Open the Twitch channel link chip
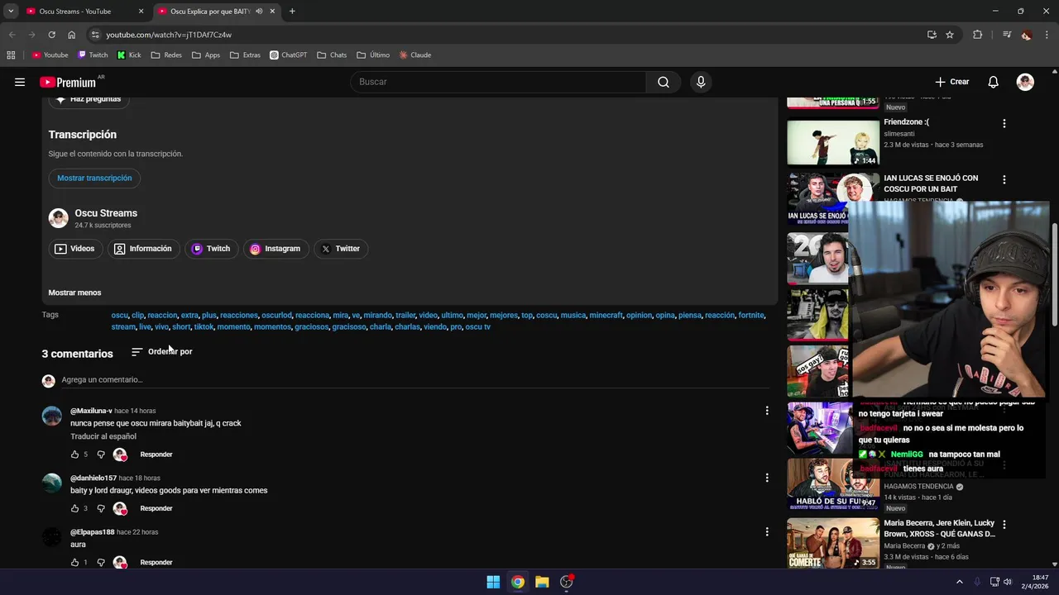This screenshot has width=1059, height=595. point(211,249)
